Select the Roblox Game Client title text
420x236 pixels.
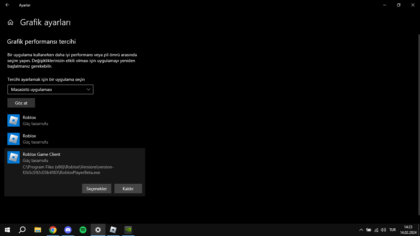pyautogui.click(x=42, y=154)
